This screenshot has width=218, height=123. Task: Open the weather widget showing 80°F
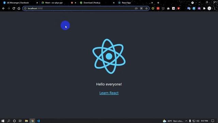pos(173,121)
